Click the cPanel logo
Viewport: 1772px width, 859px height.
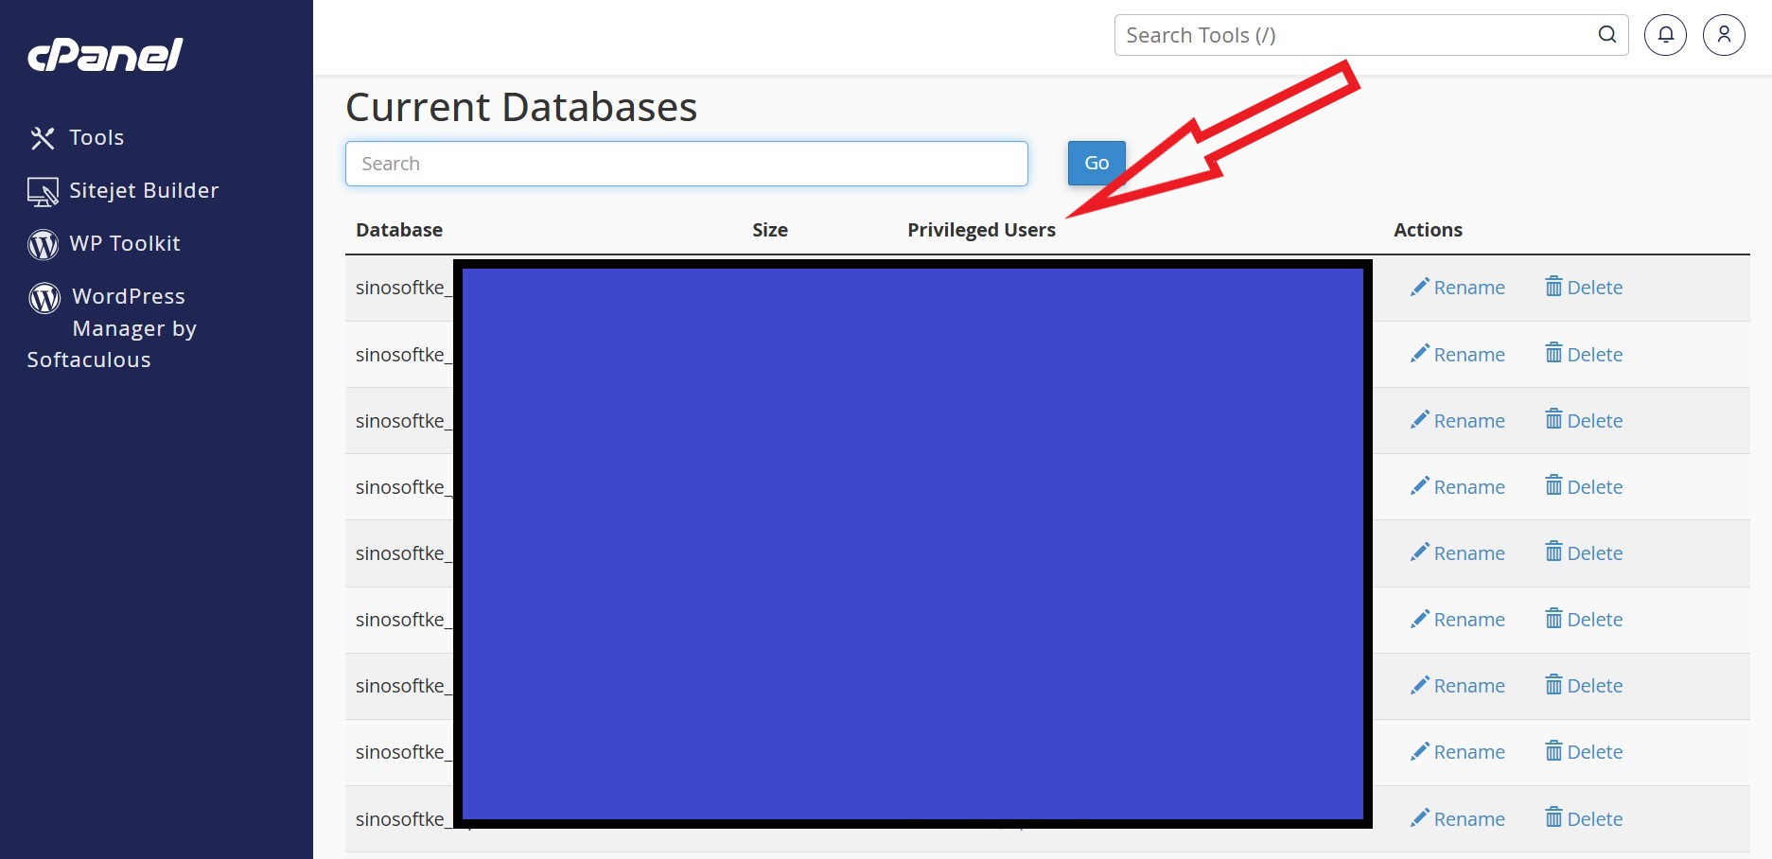(105, 55)
